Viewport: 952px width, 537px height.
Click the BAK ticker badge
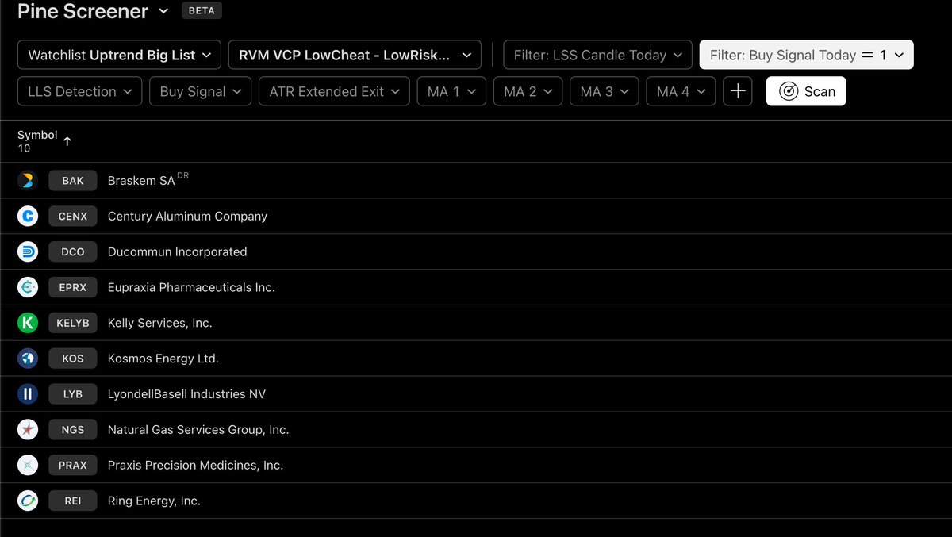(73, 181)
